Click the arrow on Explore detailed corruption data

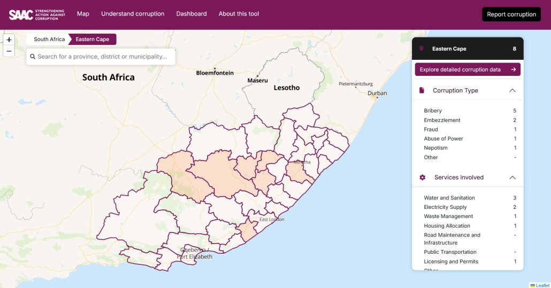513,69
